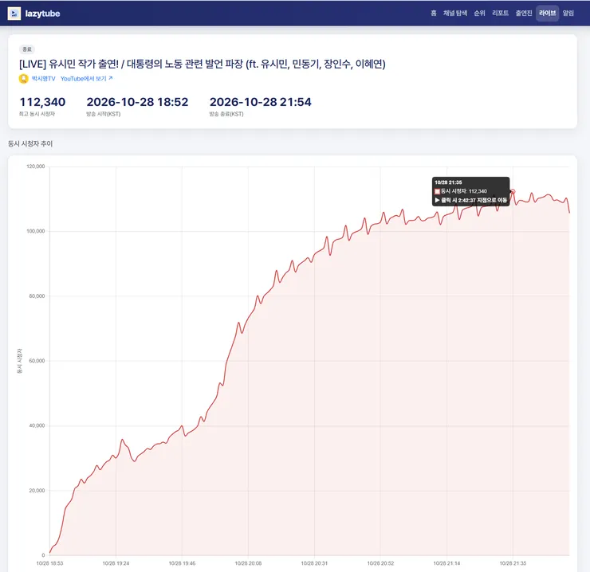Click the 80,000 y-axis label
The height and width of the screenshot is (572, 590).
pyautogui.click(x=37, y=296)
